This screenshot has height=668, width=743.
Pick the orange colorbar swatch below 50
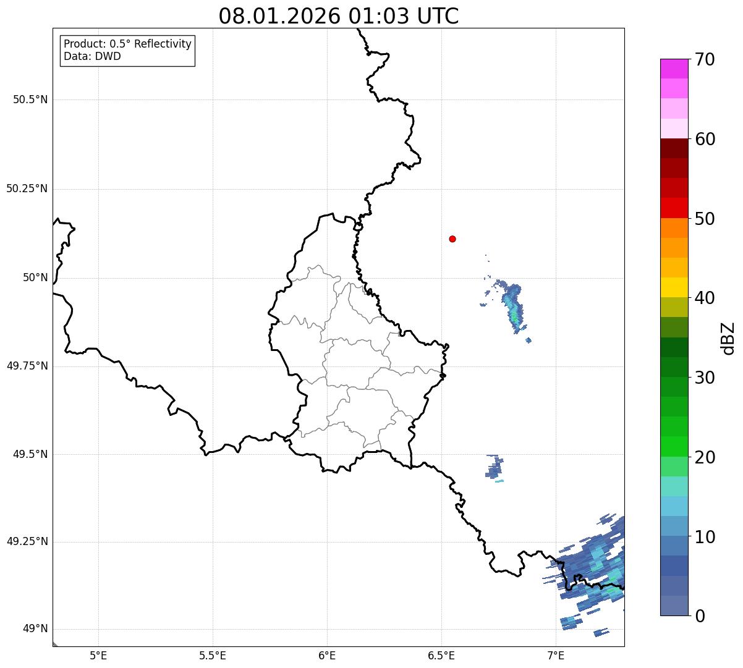(x=674, y=228)
